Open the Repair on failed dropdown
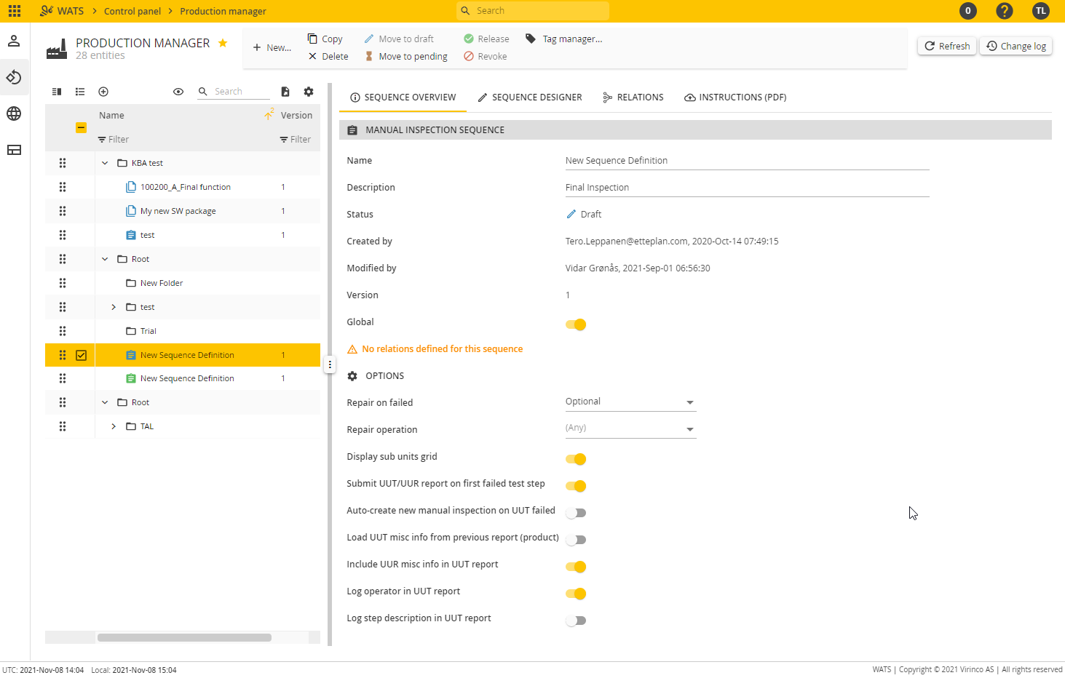Screen dimensions: 1065x678 pyautogui.click(x=630, y=402)
